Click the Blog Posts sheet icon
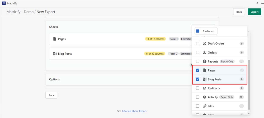The height and width of the screenshot is (118, 264). pos(54,54)
